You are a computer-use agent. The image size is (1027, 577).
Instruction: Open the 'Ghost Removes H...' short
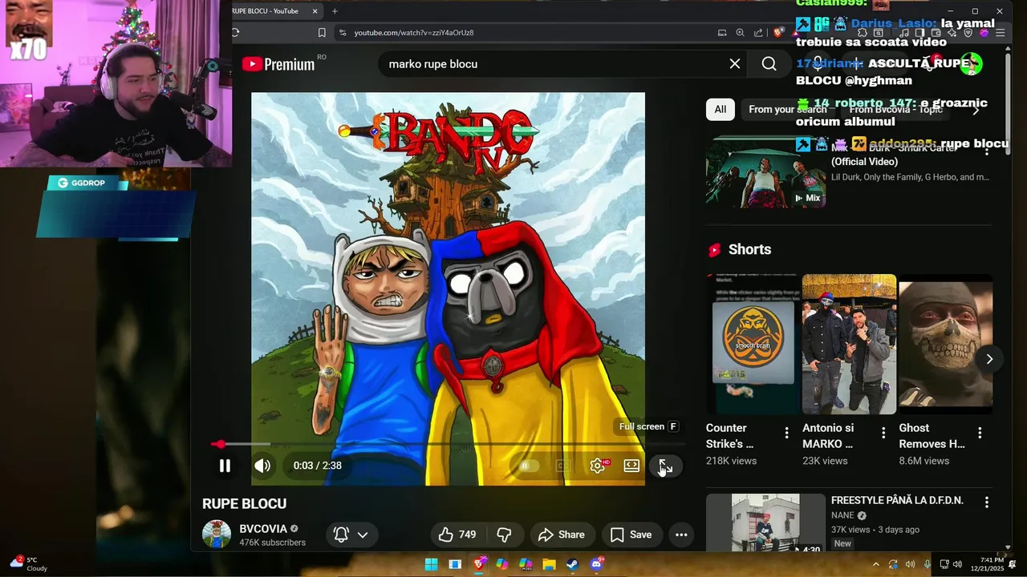pyautogui.click(x=945, y=345)
